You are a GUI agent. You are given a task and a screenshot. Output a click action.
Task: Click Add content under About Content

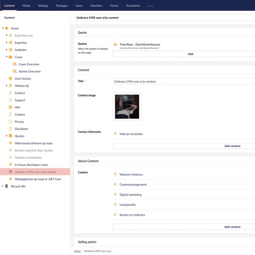pyautogui.click(x=184, y=227)
